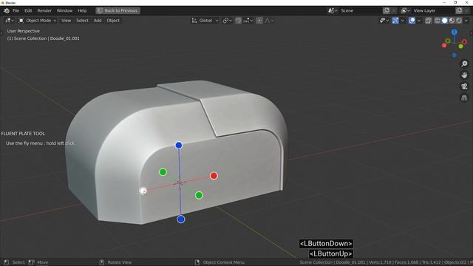Open proportional editing falloff dropdown
Viewport: 473px width, 266px height.
[269, 21]
